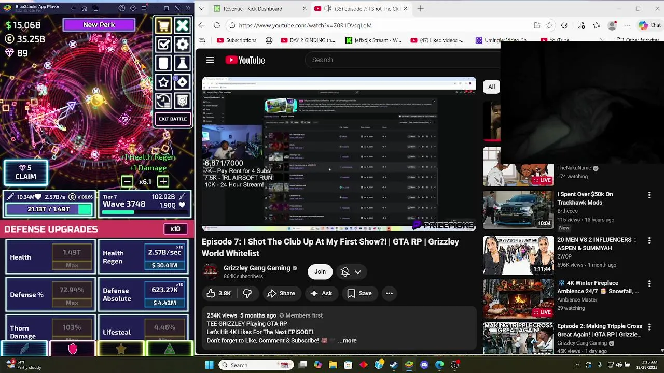Image resolution: width=664 pixels, height=373 pixels.
Task: Join the Grizzley Gang Gaming channel
Action: coord(320,271)
